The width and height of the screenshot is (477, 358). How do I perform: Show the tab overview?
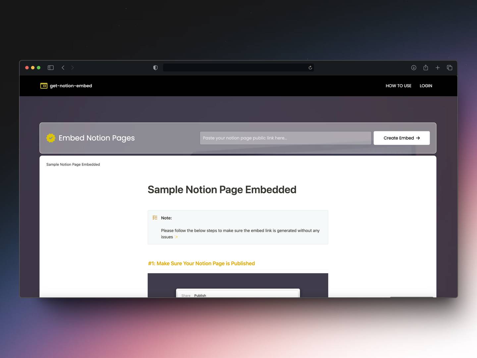point(450,68)
